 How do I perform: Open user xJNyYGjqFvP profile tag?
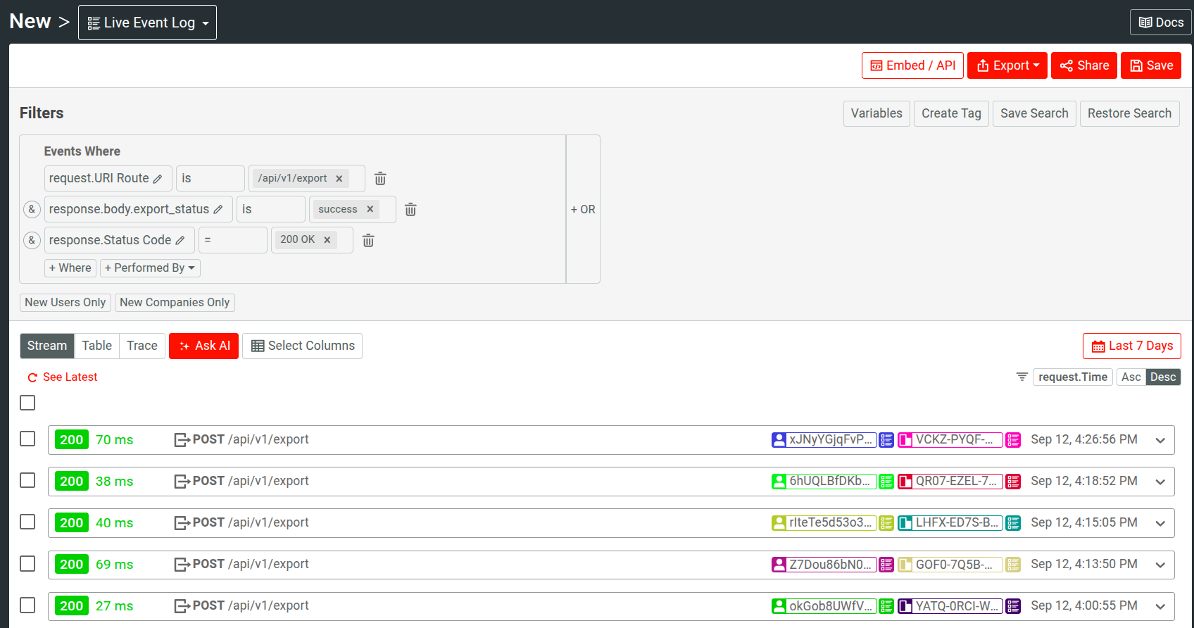click(x=824, y=440)
